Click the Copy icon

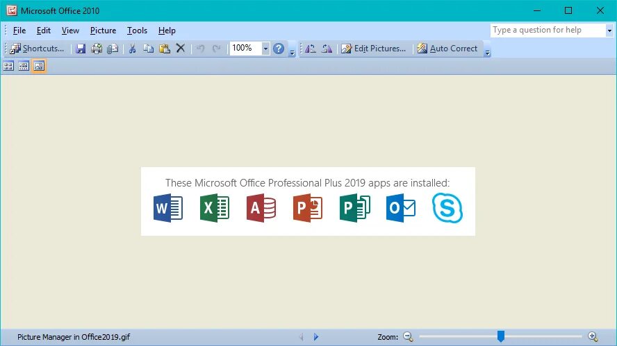coord(149,49)
